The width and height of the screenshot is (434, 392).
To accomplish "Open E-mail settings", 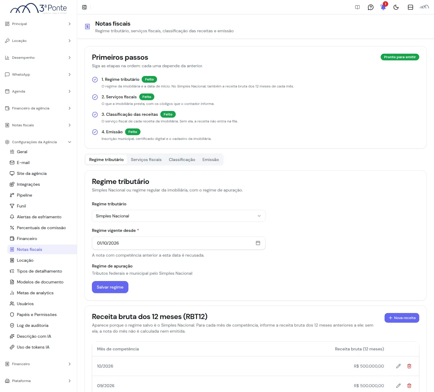I will click(x=42, y=163).
